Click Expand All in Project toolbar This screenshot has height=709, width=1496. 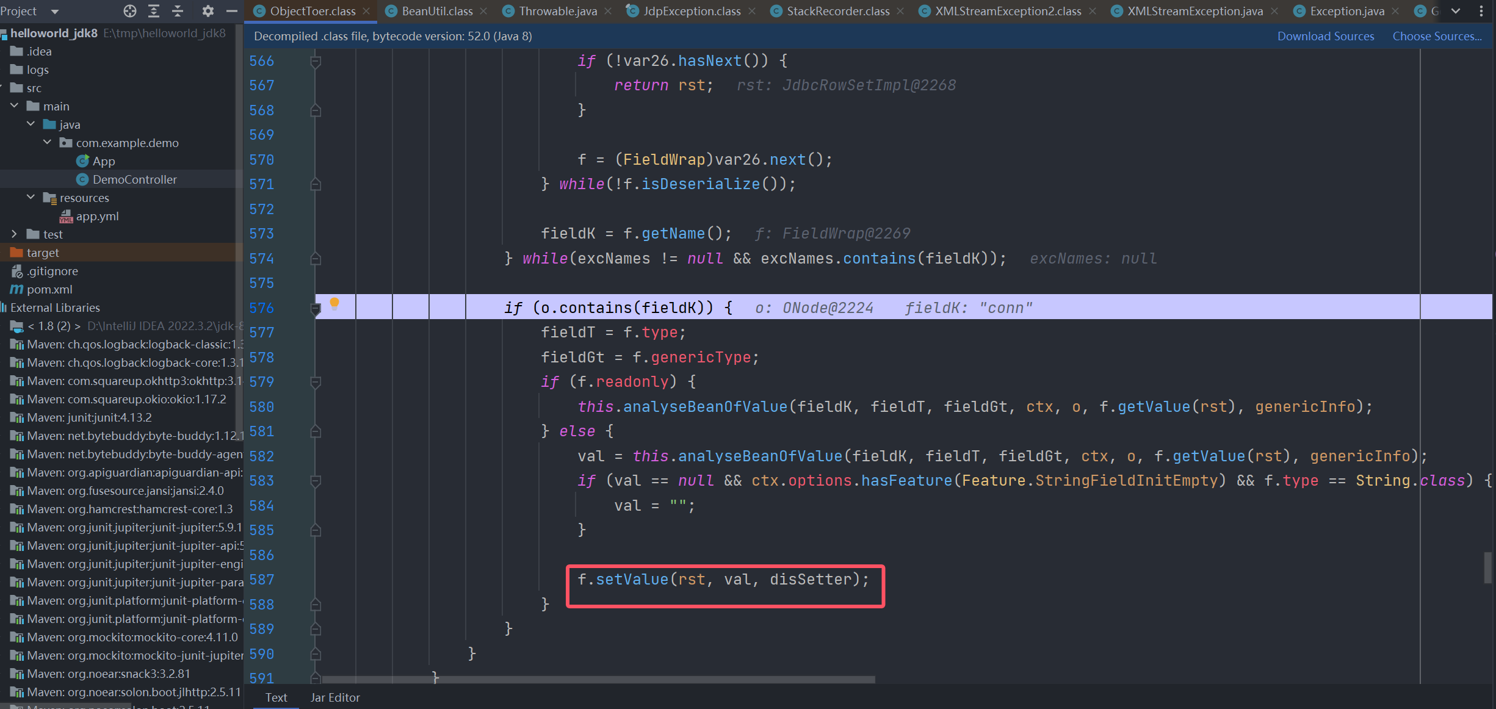pos(153,10)
